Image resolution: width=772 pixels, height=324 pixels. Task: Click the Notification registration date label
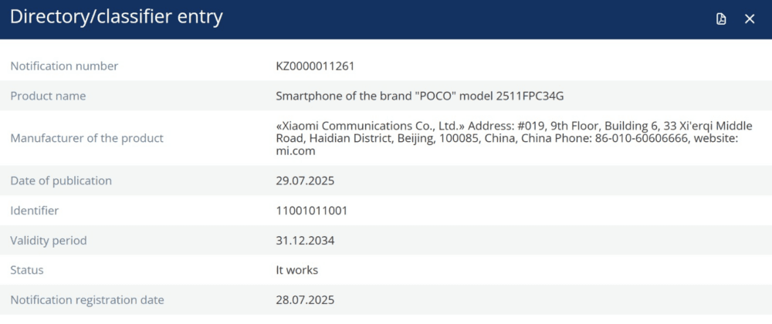[87, 299]
